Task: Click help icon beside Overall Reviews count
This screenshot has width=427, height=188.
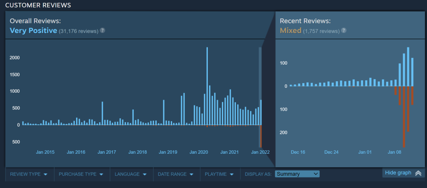Action: (x=102, y=31)
